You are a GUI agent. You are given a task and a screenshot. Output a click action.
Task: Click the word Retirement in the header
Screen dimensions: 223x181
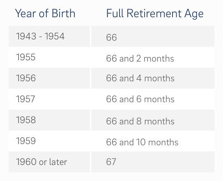[x=154, y=14]
